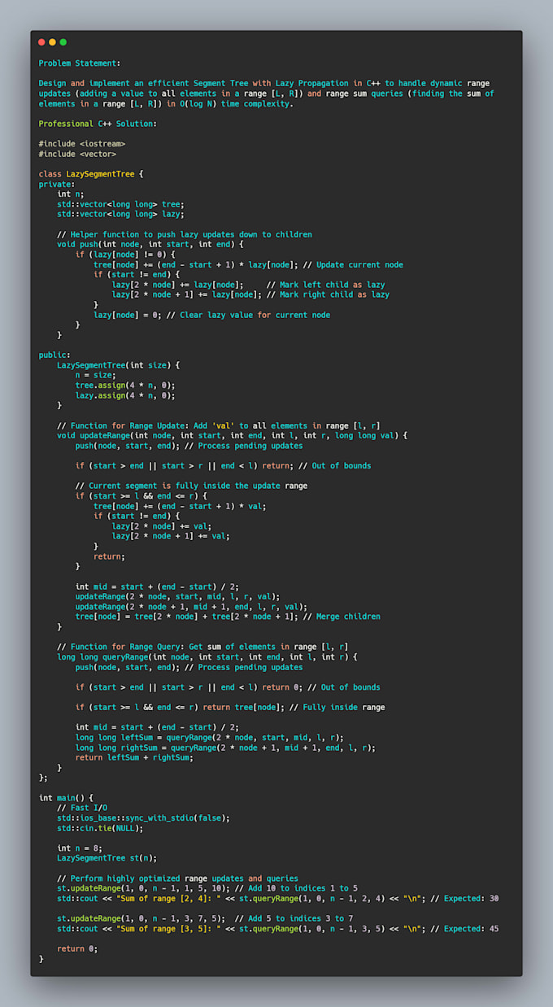The image size is (553, 1007).
Task: Click the green maximize window dot
Action: click(x=63, y=42)
